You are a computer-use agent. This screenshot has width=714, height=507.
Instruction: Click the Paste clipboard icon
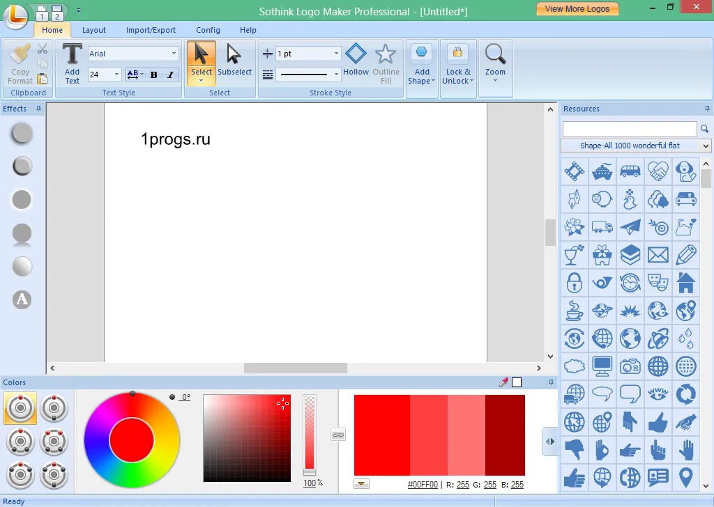coord(42,79)
